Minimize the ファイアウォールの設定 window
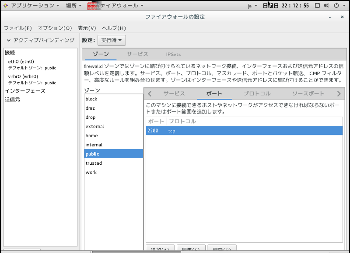 tap(330, 17)
